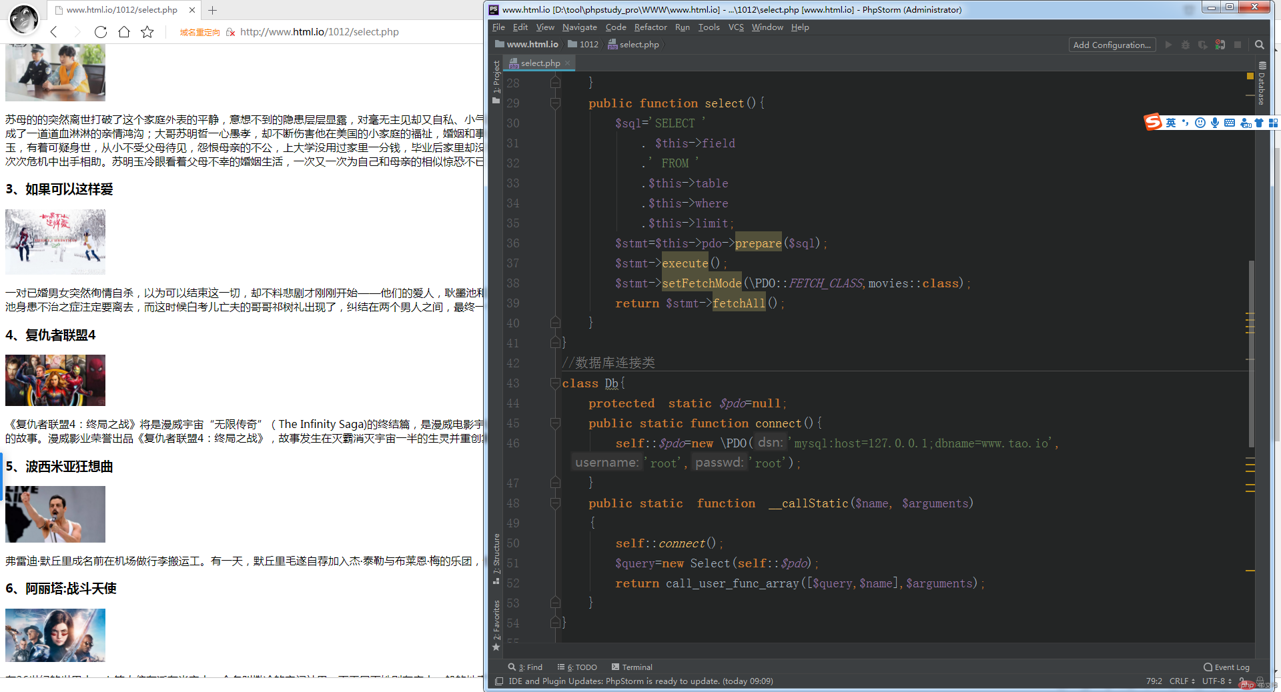1281x692 pixels.
Task: Click the 如果可以这样爱 movie poster thumbnail
Action: pyautogui.click(x=55, y=242)
